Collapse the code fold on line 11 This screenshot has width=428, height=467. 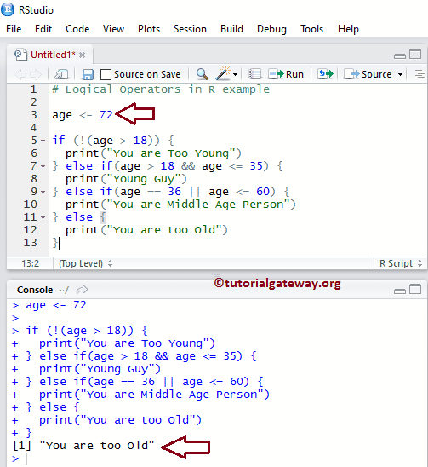(43, 217)
